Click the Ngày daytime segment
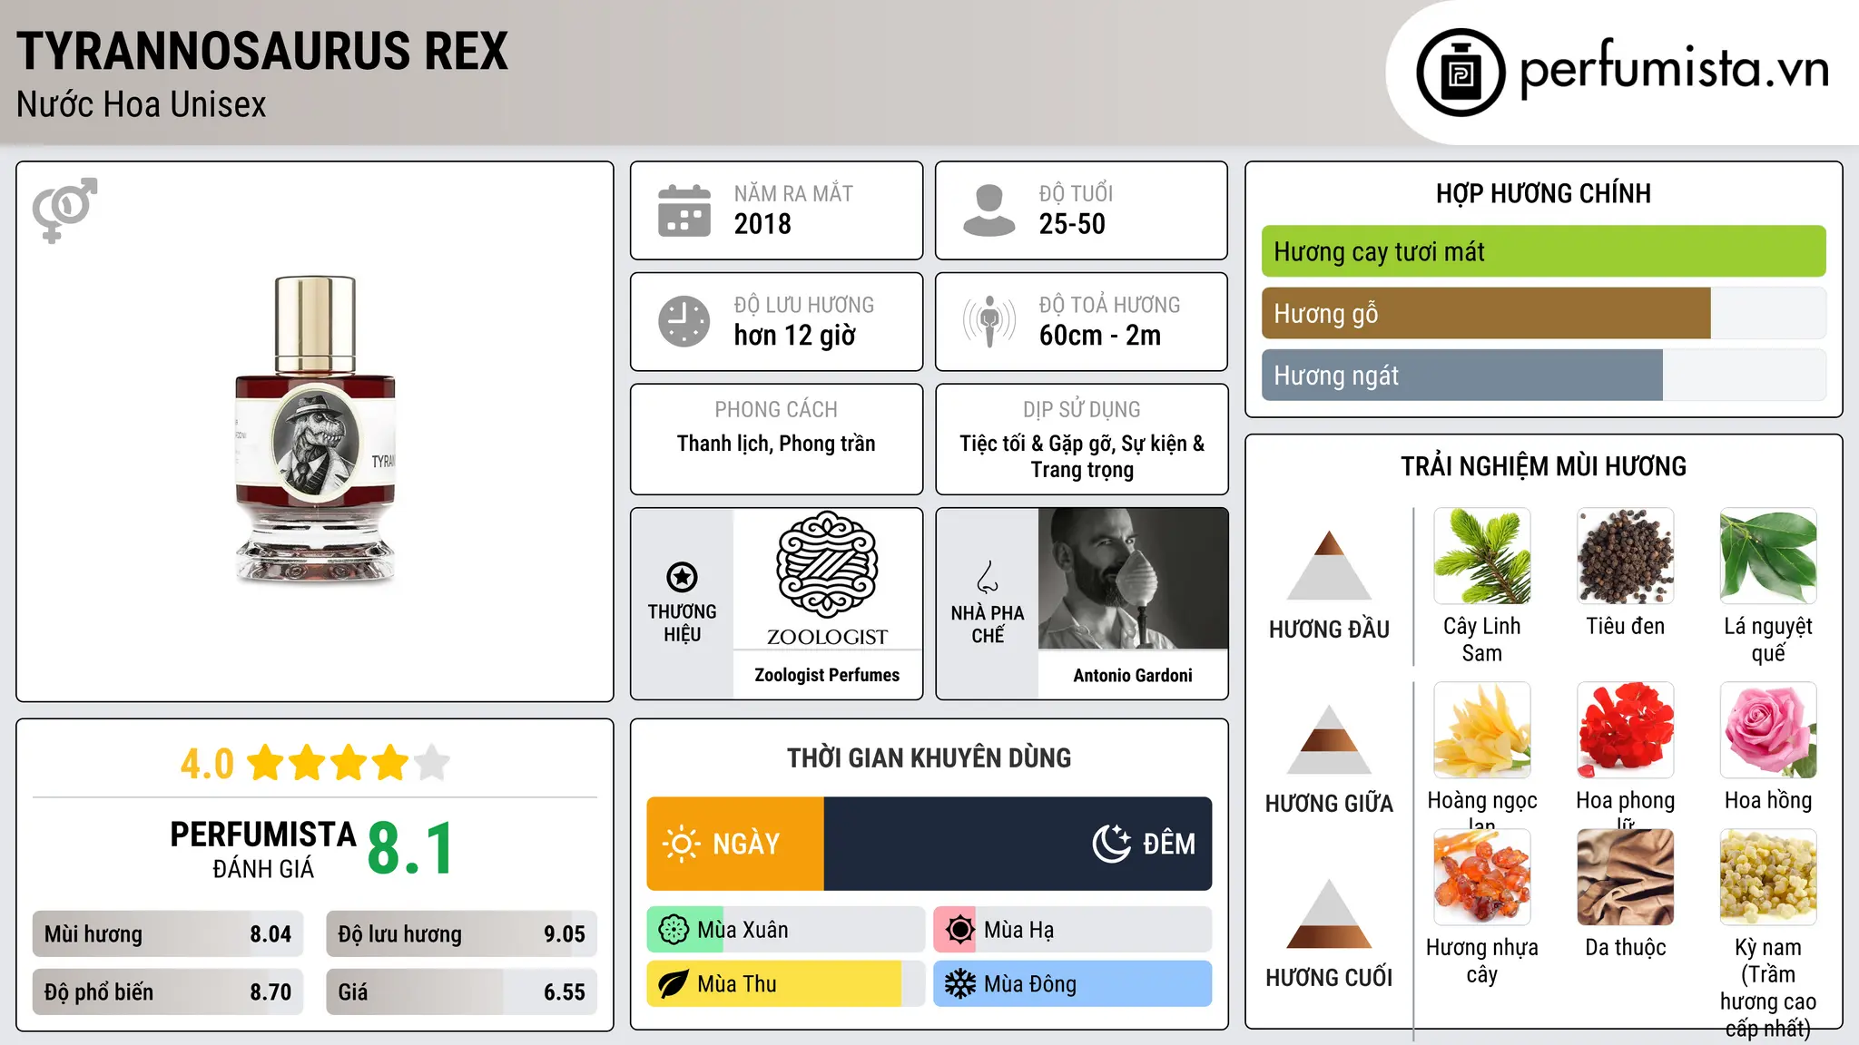Screen dimensions: 1859x1045 coord(735,844)
